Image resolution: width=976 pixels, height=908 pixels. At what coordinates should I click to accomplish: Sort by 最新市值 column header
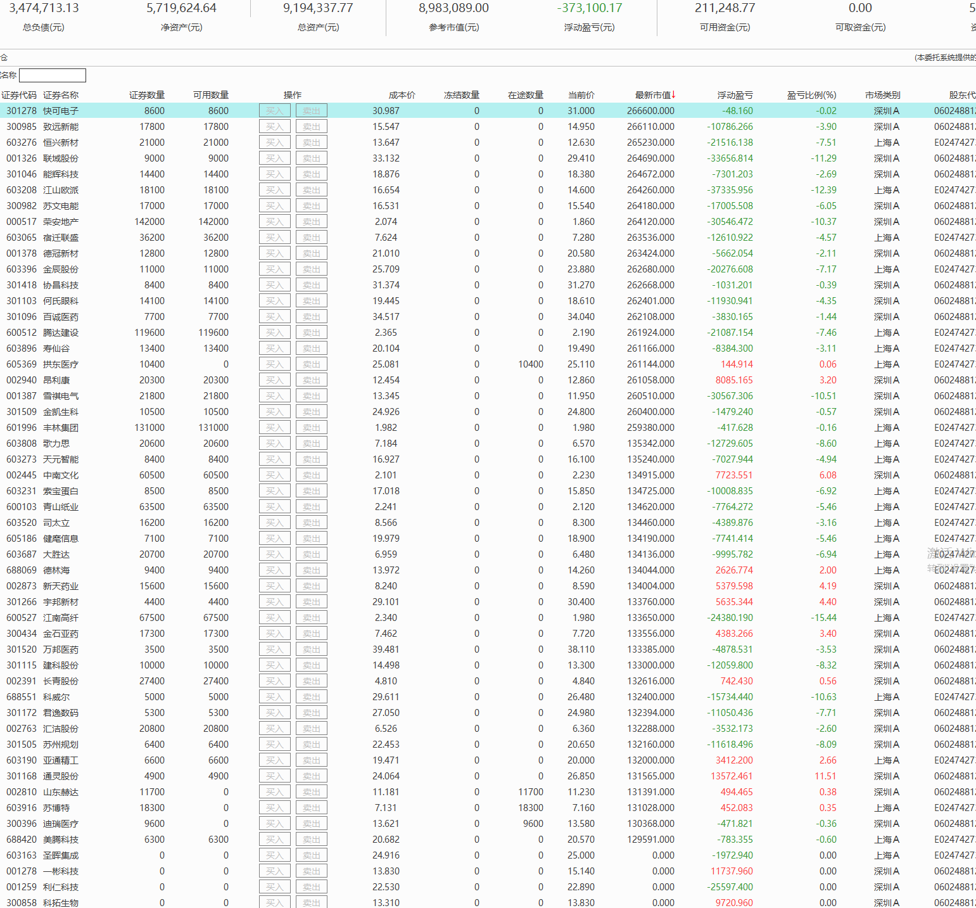tap(656, 95)
